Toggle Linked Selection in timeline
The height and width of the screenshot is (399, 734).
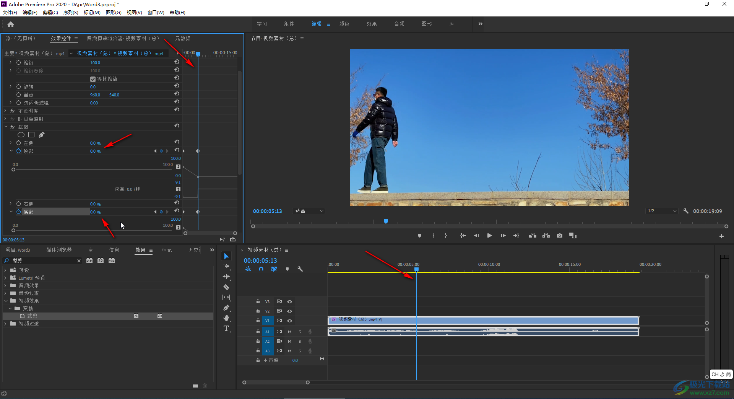tap(274, 269)
